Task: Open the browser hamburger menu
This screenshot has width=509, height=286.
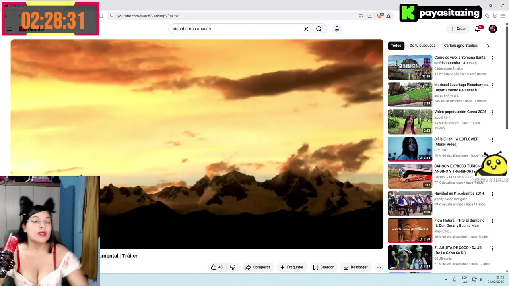Action: [x=503, y=16]
